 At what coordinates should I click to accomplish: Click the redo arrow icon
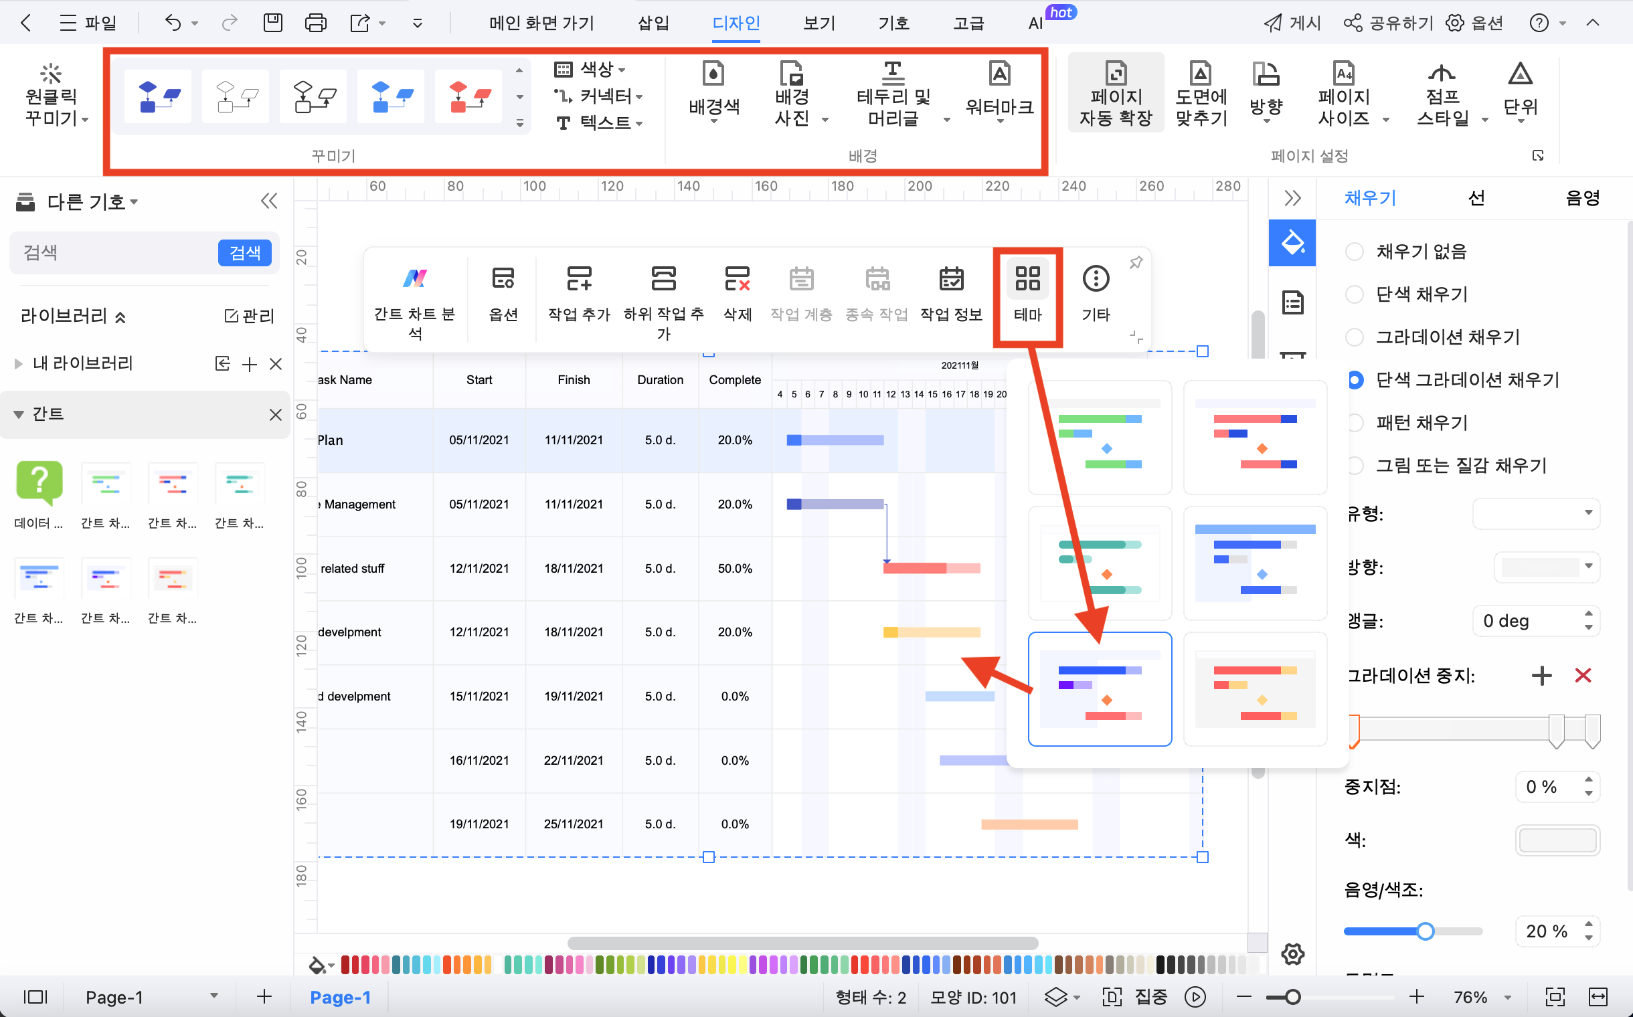pyautogui.click(x=230, y=23)
